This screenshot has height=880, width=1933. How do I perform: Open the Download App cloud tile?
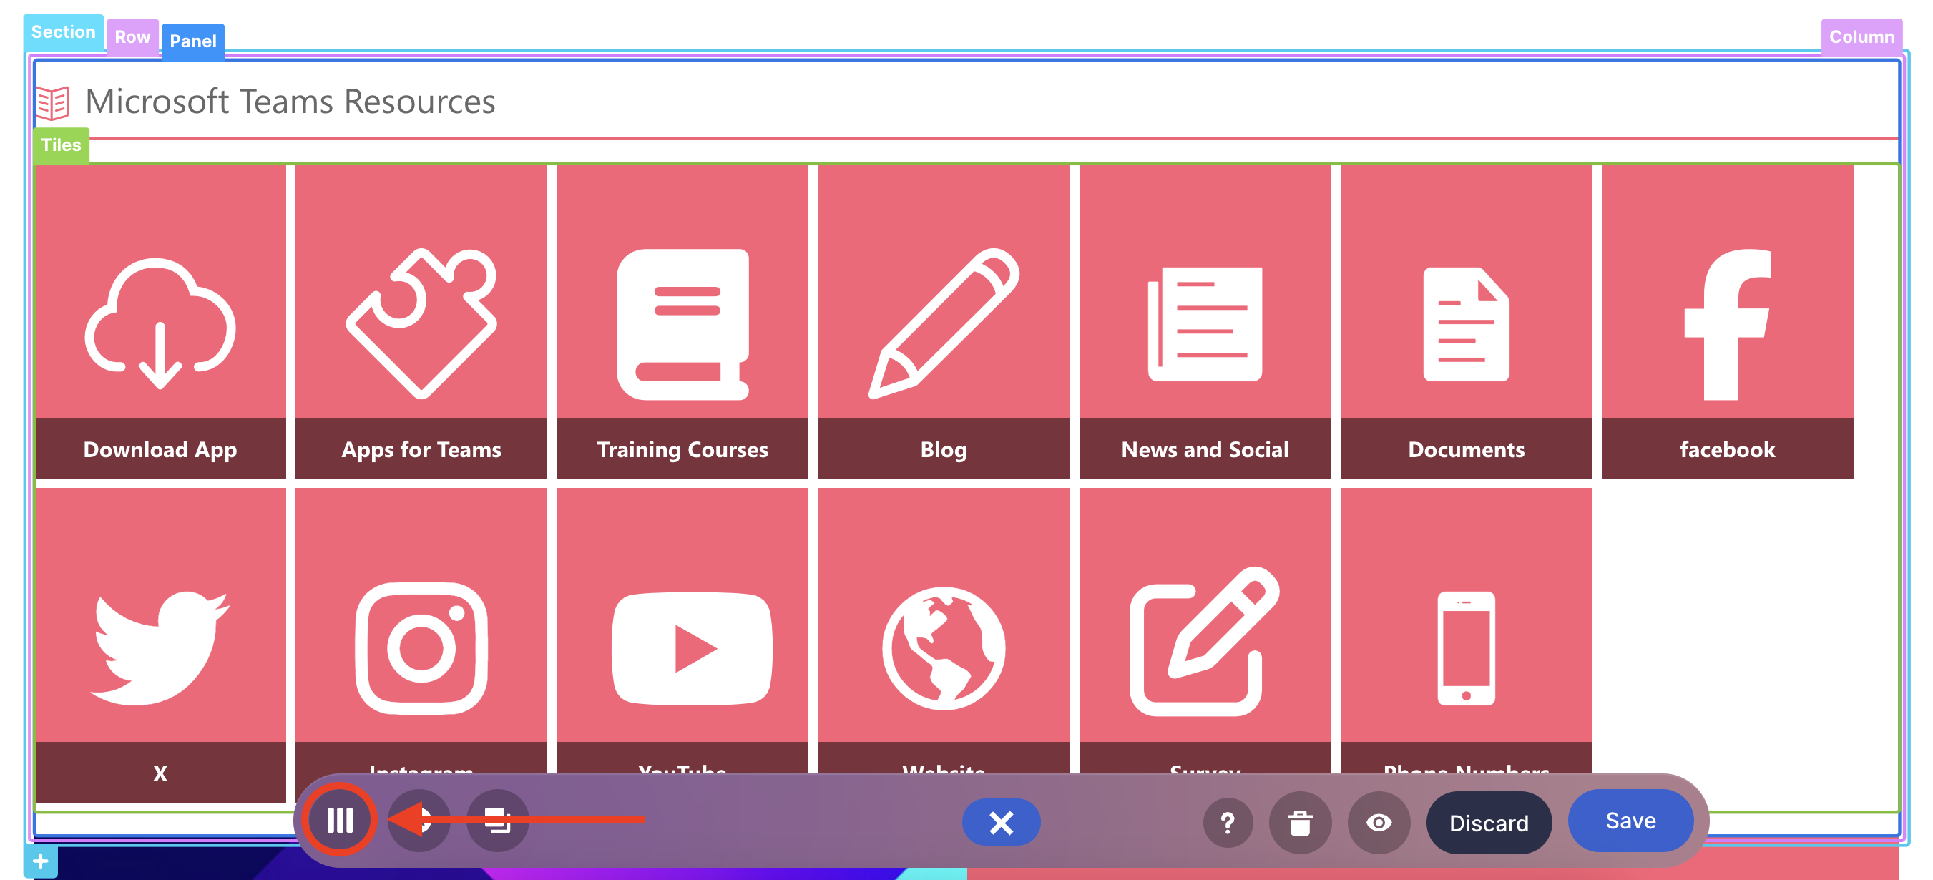(160, 323)
